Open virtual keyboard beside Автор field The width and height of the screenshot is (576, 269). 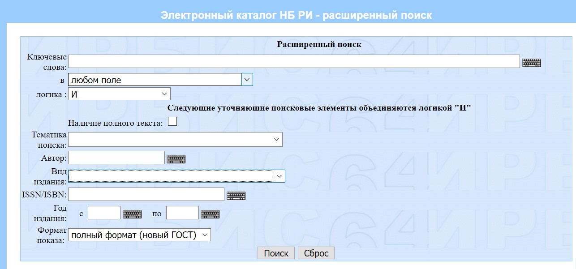point(176,159)
